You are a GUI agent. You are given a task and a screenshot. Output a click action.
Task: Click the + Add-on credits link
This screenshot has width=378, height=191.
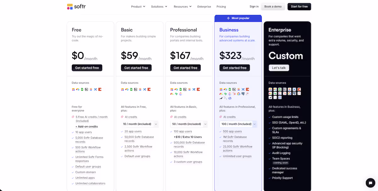click(87, 126)
